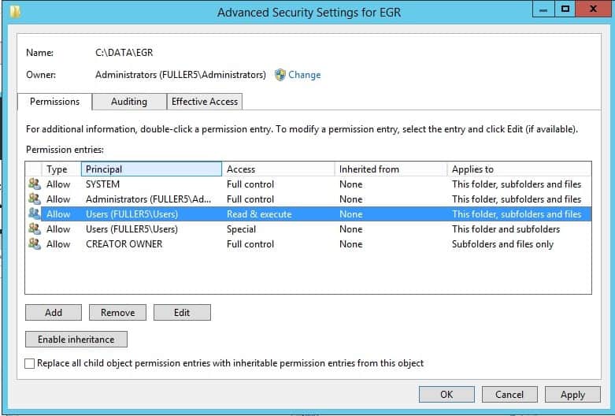The height and width of the screenshot is (416, 615).
Task: Sort entries by the Access column header
Action: [278, 169]
